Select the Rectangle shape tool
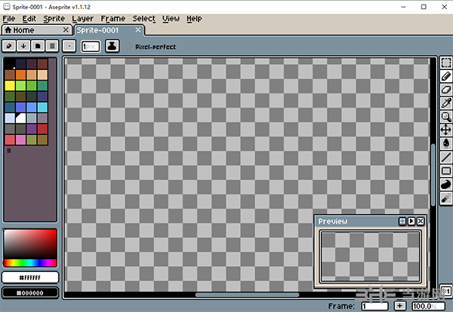This screenshot has width=453, height=312. coord(446,170)
